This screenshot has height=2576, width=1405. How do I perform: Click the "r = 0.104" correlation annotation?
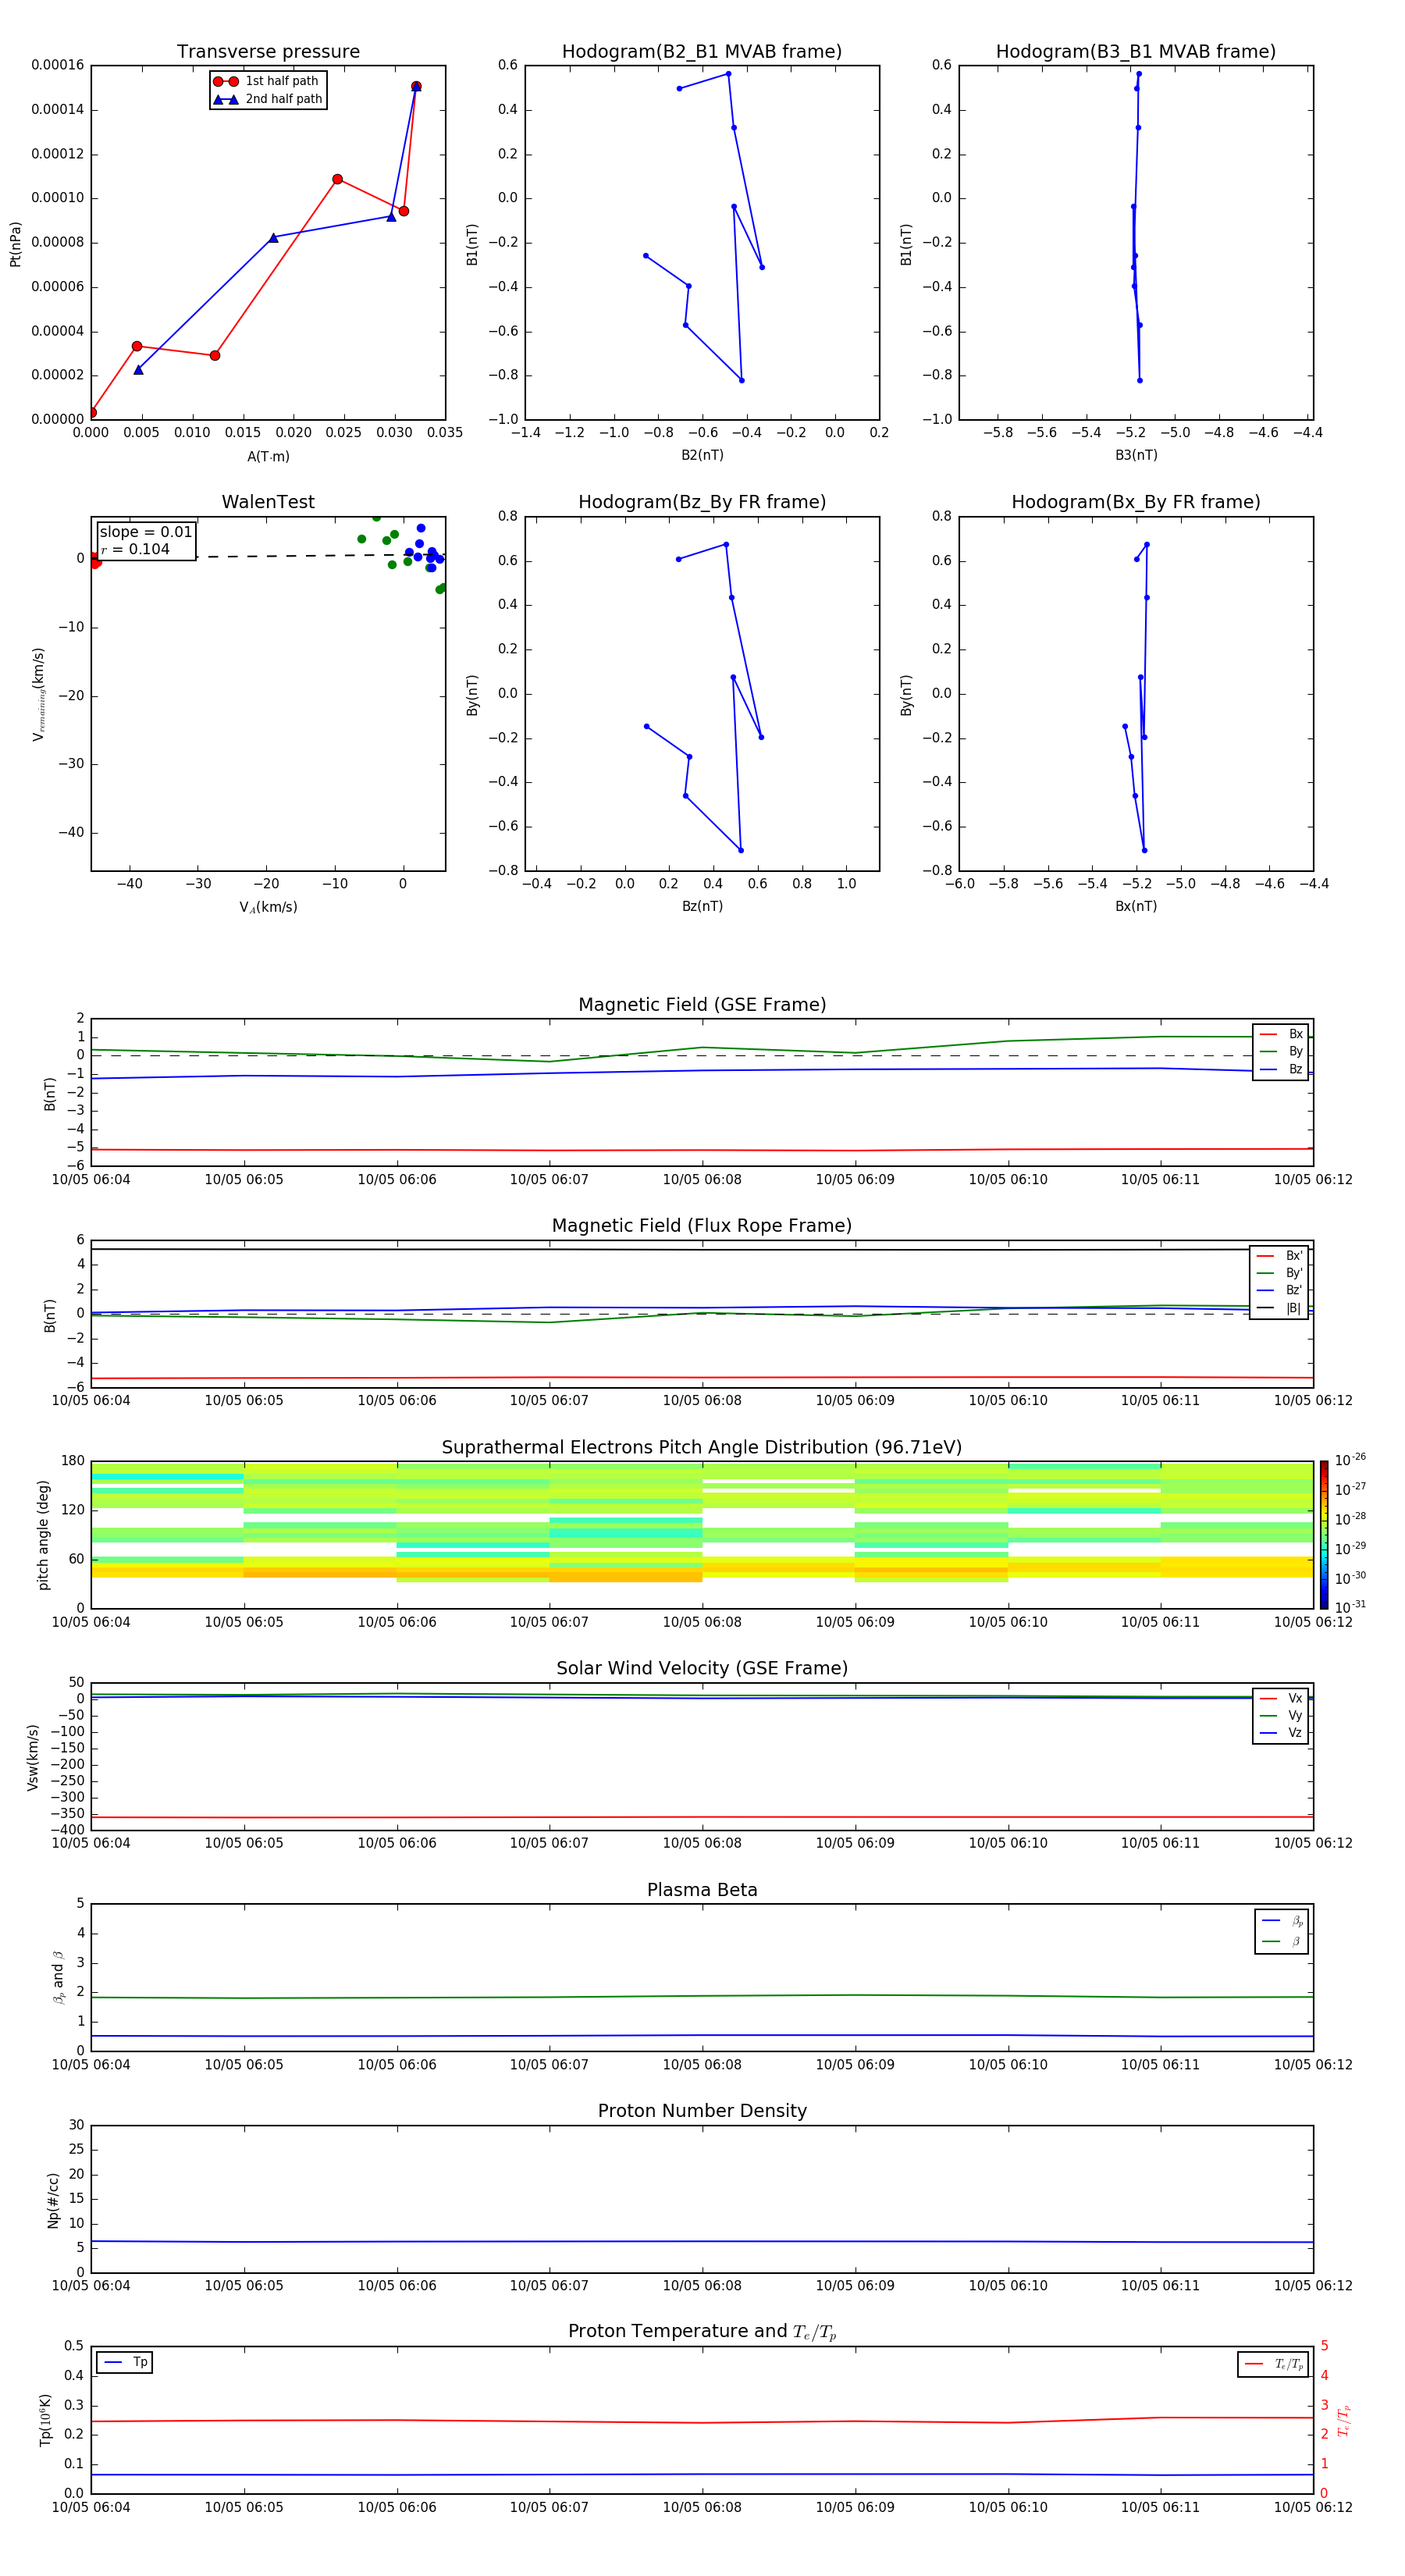pyautogui.click(x=136, y=549)
